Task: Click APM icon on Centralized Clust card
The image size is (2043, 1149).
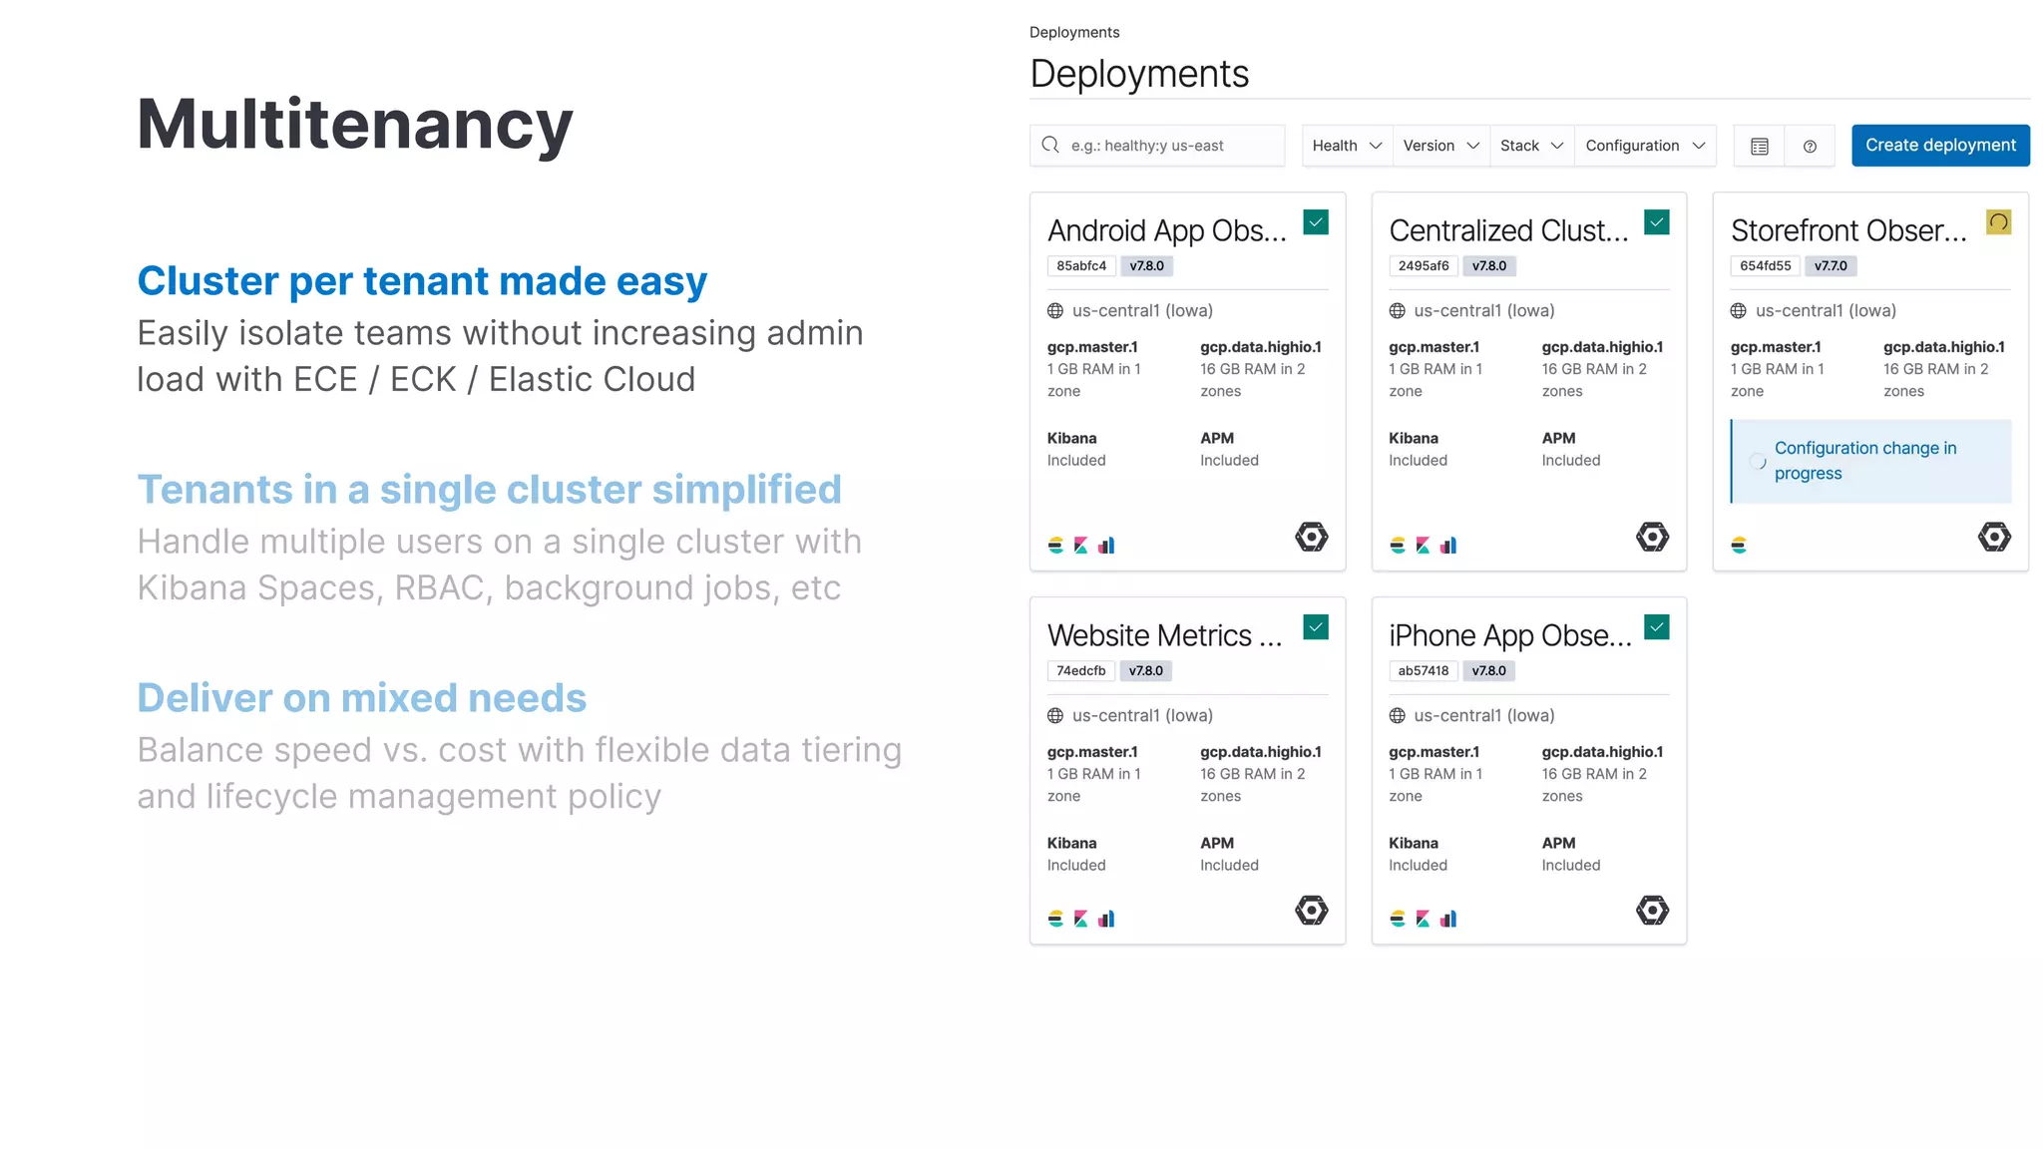Action: coord(1448,546)
